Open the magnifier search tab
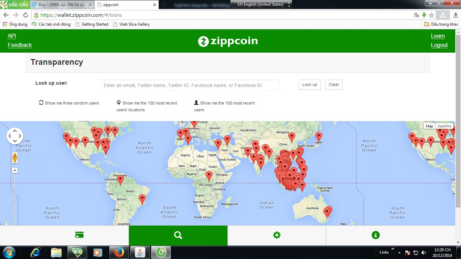The height and width of the screenshot is (259, 461). [x=178, y=235]
